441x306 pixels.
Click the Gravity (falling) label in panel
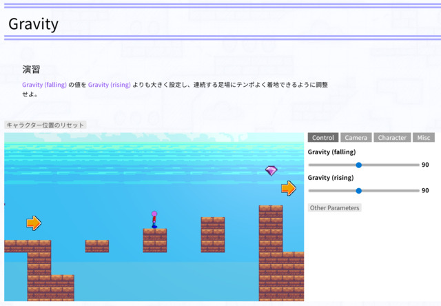coord(332,152)
